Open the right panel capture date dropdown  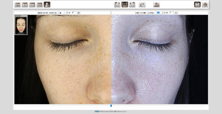[x=145, y=13]
